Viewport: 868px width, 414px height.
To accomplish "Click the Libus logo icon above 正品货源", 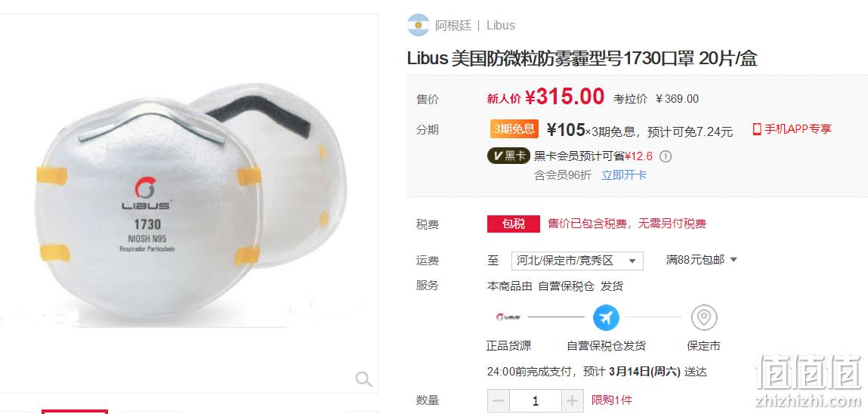I will 508,317.
